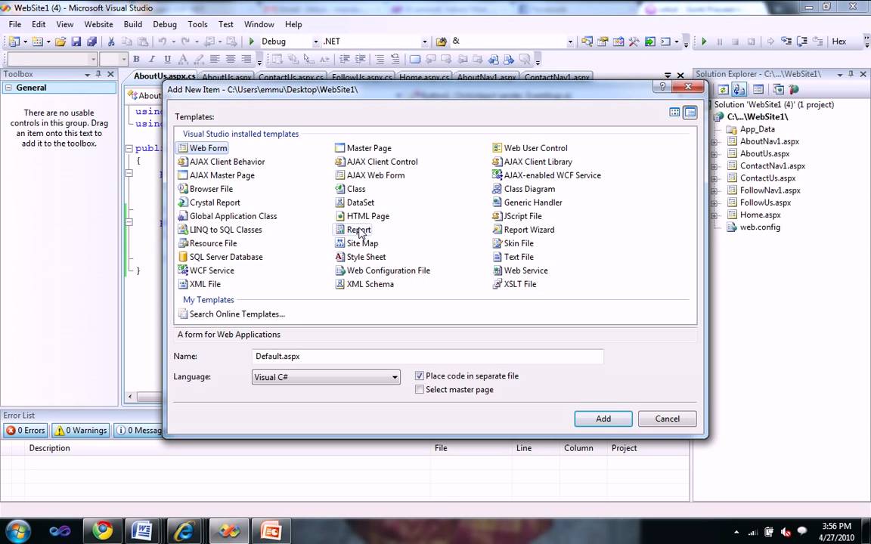This screenshot has height=544, width=871.
Task: Open the .NET platform dropdown
Action: coord(424,42)
